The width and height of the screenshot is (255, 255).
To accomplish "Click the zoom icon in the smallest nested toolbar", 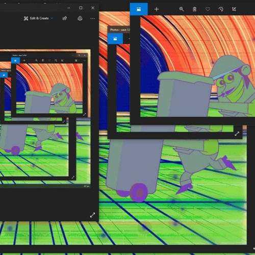I will coord(36,60).
